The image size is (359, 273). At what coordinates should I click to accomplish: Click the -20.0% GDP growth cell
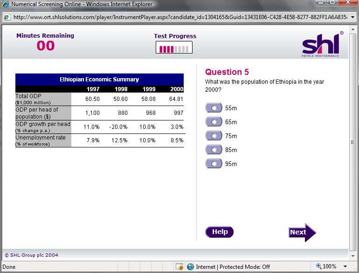point(118,127)
